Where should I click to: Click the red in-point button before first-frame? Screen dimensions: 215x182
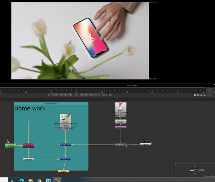tap(53, 95)
